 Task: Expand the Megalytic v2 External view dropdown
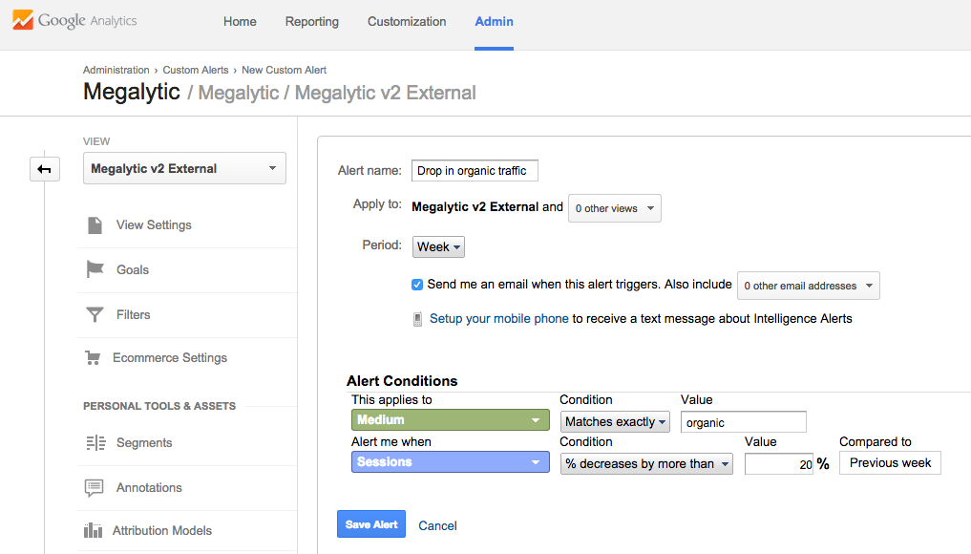[184, 169]
